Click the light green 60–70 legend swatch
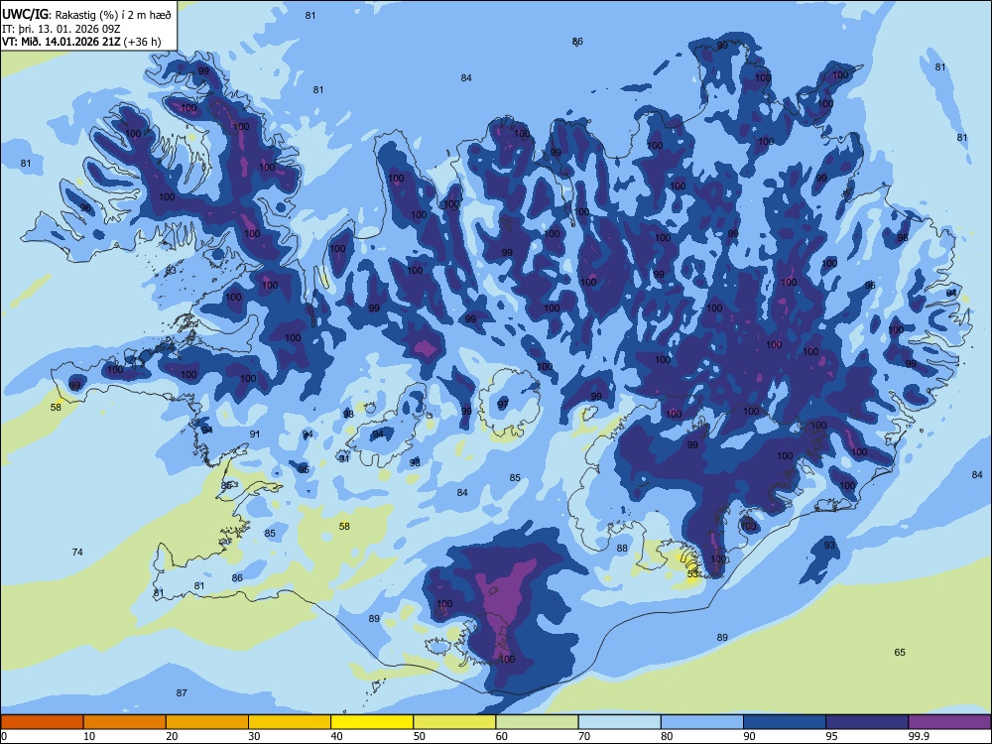This screenshot has width=992, height=744. coord(537,722)
